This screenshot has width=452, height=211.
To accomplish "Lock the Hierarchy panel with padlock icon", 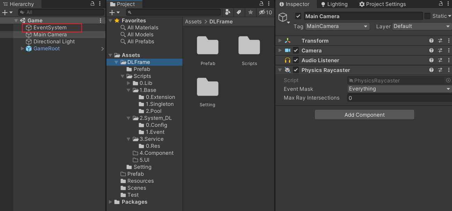I will (x=92, y=4).
